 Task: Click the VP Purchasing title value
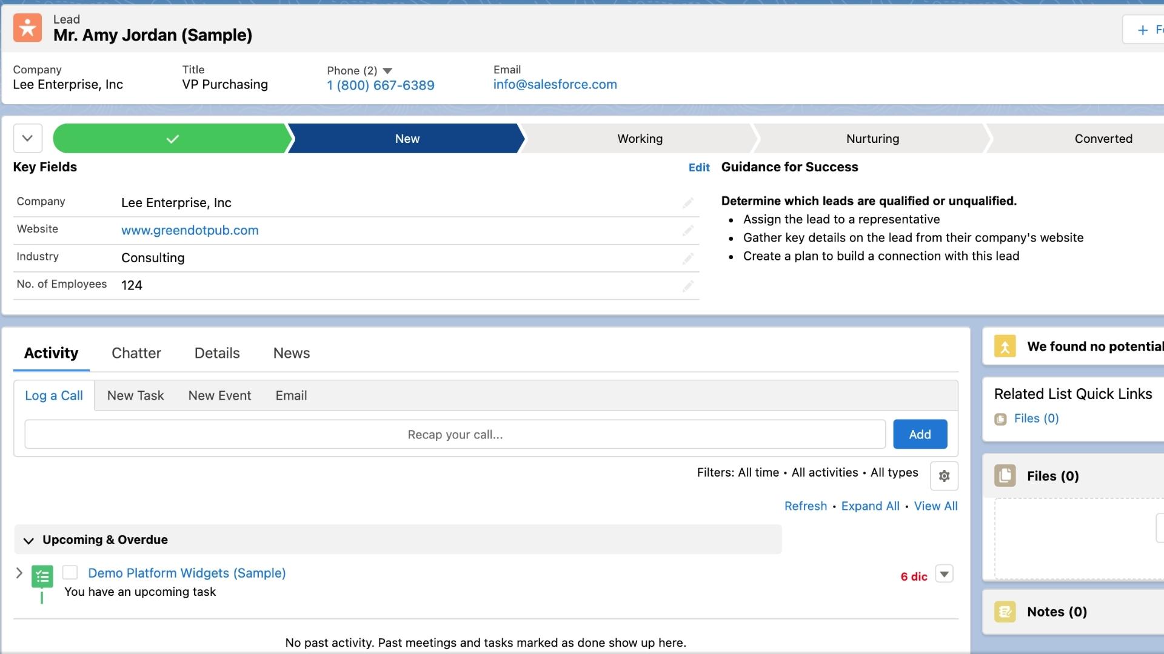click(225, 85)
